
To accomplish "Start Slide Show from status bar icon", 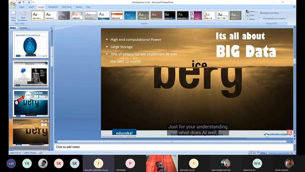I will pos(258,153).
